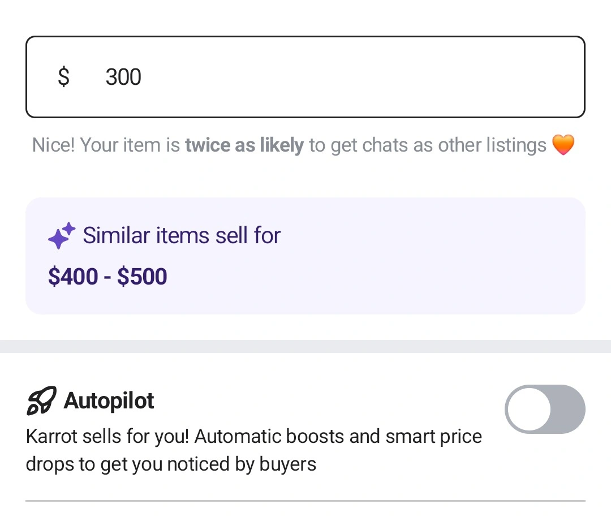The image size is (611, 517).
Task: Open the Similar items sell for card
Action: pos(305,256)
